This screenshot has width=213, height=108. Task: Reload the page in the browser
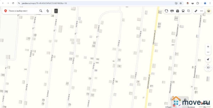coord(13,3)
